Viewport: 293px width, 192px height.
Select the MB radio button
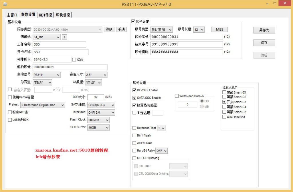tap(202, 106)
